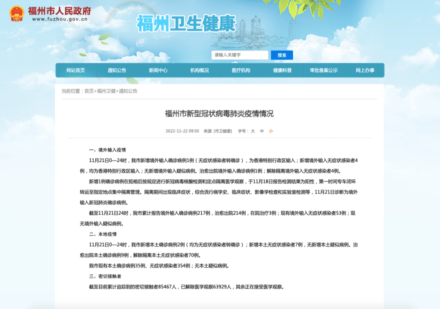
Task: Open the 通知公告 navigation tab
Action: point(117,70)
